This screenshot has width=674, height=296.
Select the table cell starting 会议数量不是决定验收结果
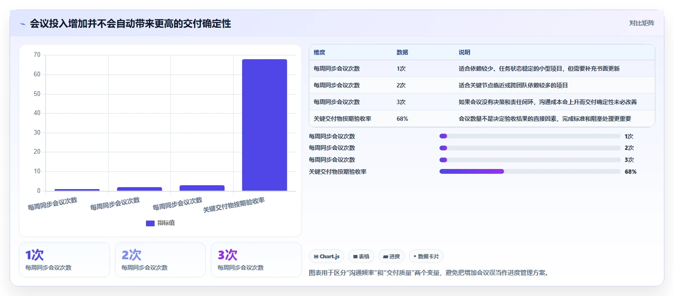545,119
